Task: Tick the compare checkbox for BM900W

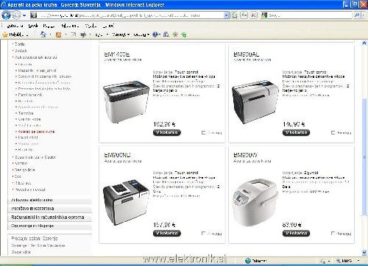Action: click(x=333, y=233)
